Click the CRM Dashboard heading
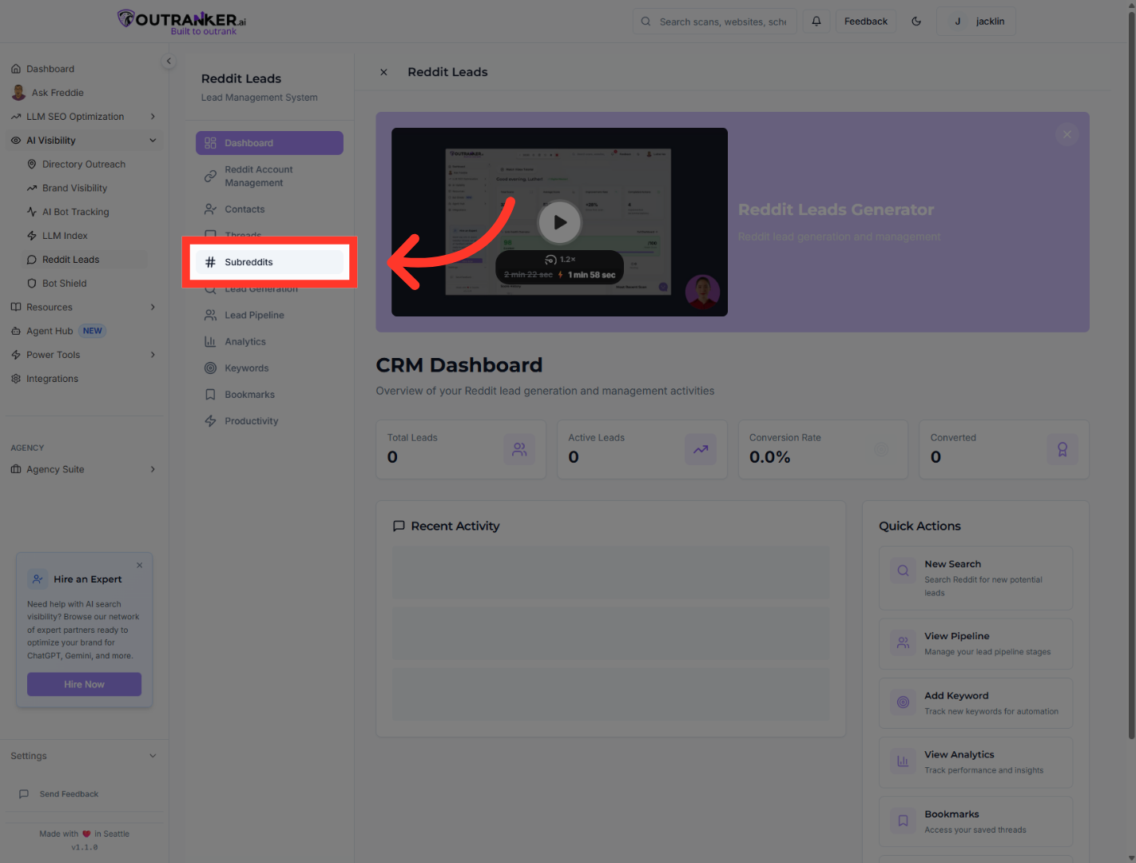 (x=459, y=365)
